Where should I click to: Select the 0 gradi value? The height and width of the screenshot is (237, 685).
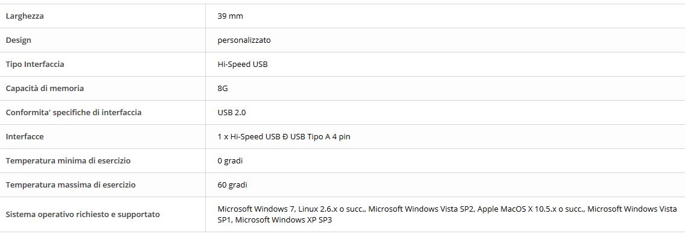pyautogui.click(x=230, y=160)
